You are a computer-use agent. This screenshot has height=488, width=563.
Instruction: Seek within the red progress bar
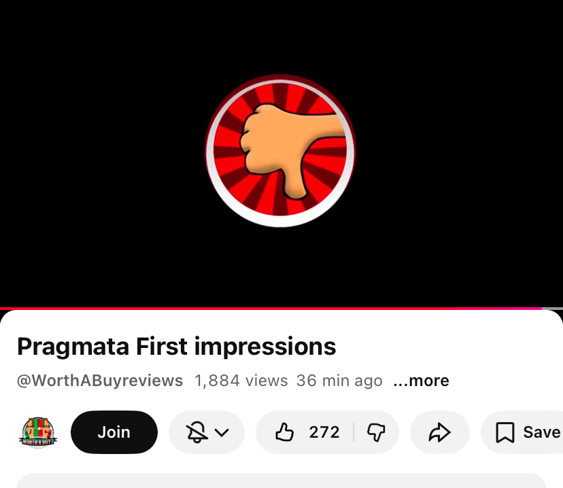pos(271,309)
